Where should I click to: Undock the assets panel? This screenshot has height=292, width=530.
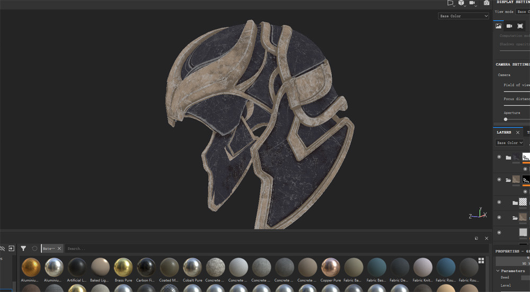pyautogui.click(x=476, y=239)
